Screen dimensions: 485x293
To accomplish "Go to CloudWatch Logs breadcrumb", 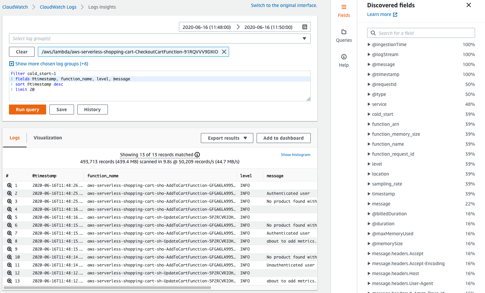I will point(58,7).
